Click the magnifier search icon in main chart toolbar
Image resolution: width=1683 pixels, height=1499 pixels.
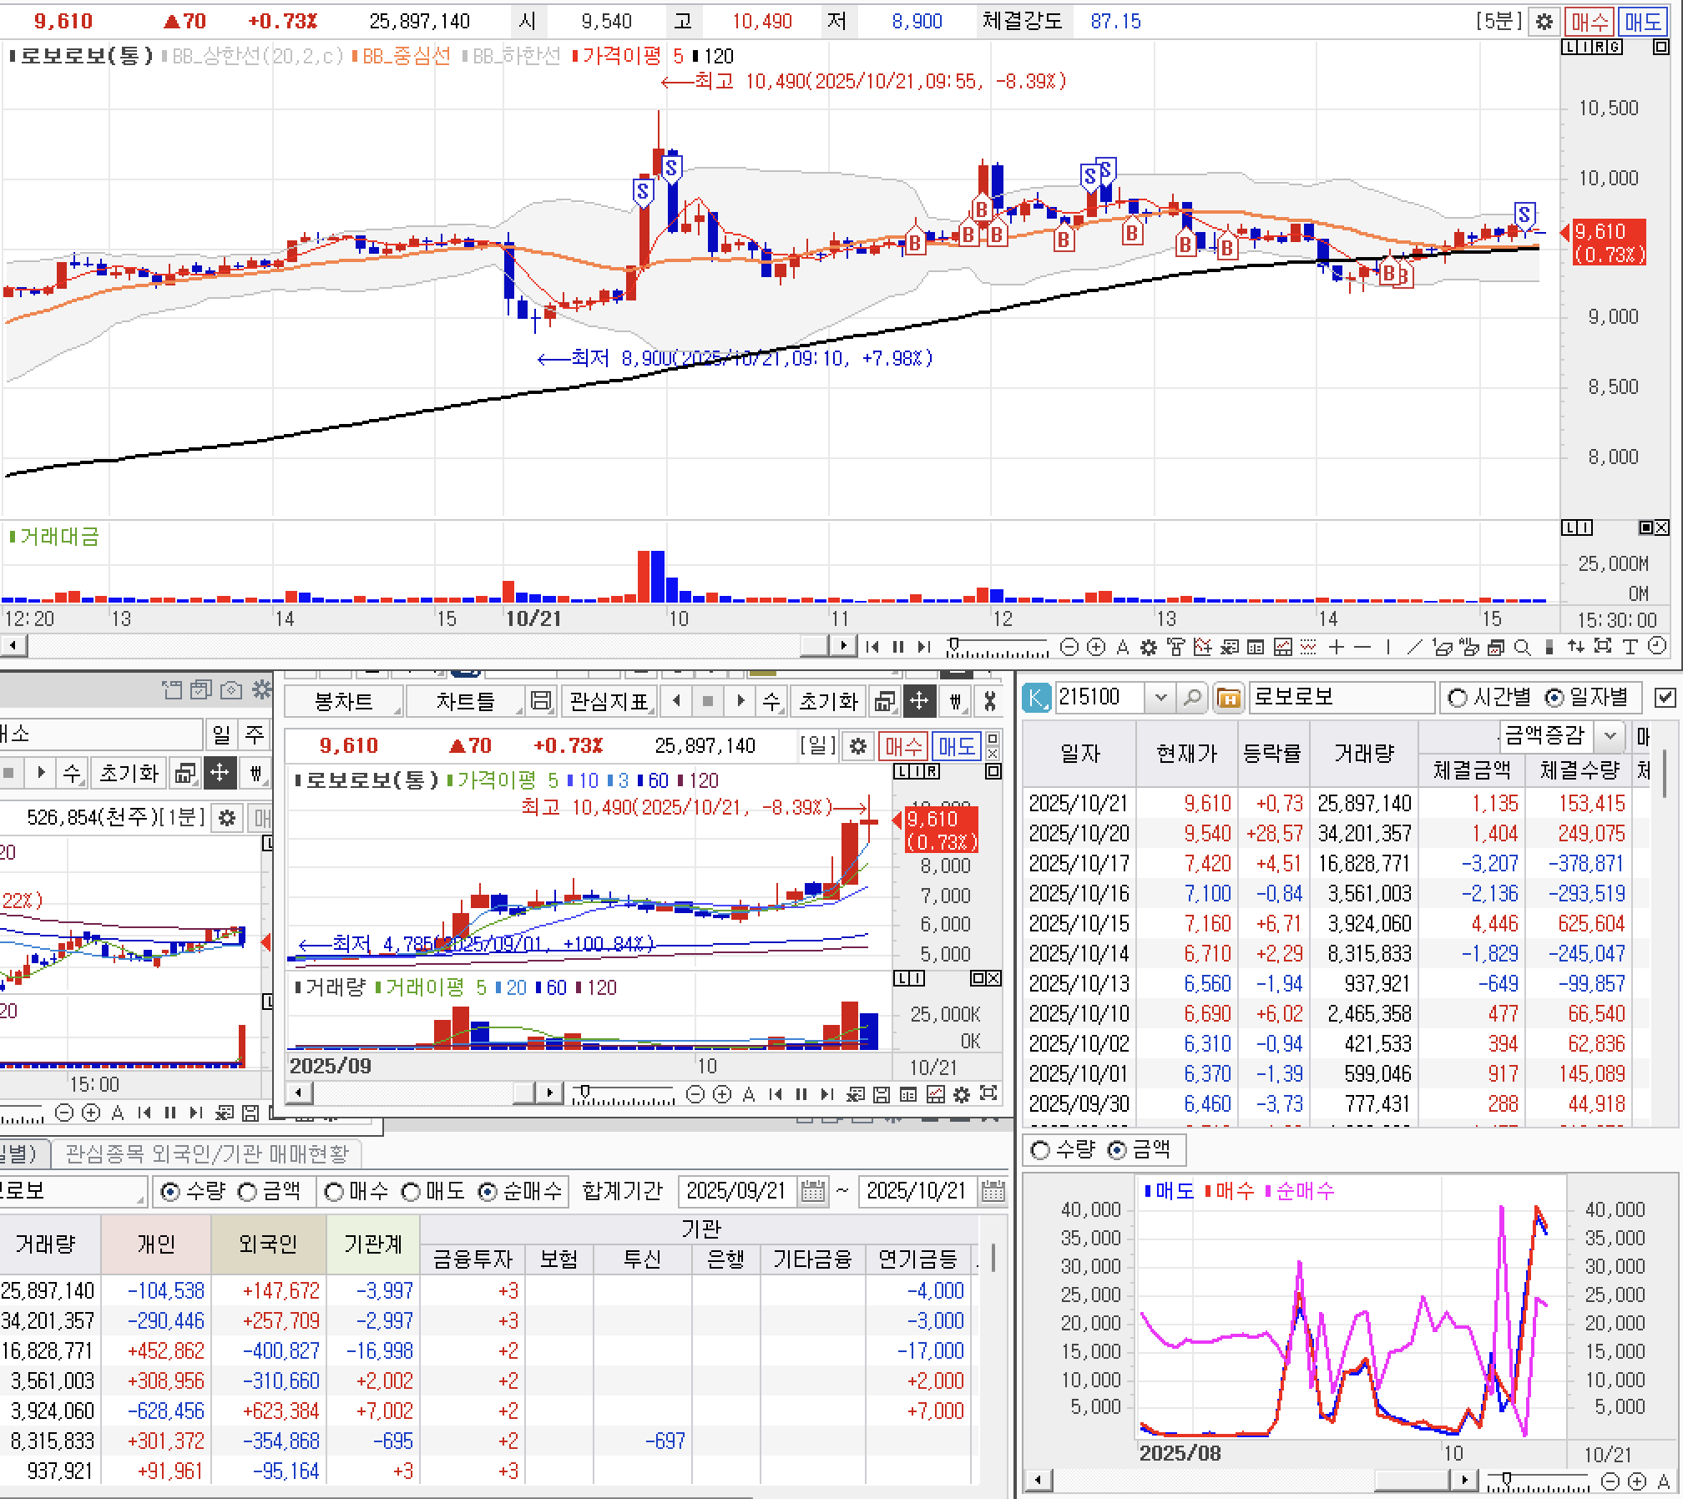pyautogui.click(x=1522, y=647)
